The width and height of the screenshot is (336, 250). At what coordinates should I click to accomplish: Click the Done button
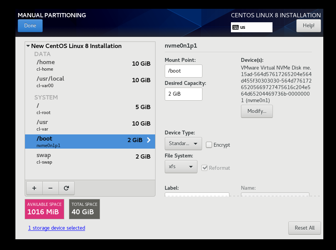coord(30,26)
